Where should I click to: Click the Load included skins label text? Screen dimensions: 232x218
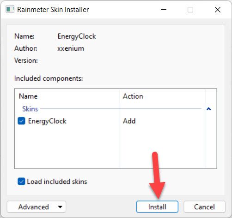pyautogui.click(x=57, y=182)
